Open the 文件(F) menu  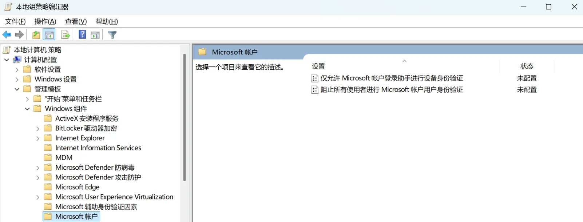pos(15,21)
